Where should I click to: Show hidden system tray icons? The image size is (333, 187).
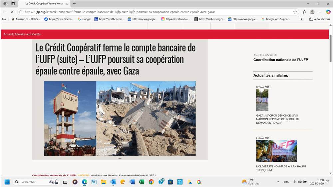(278, 182)
